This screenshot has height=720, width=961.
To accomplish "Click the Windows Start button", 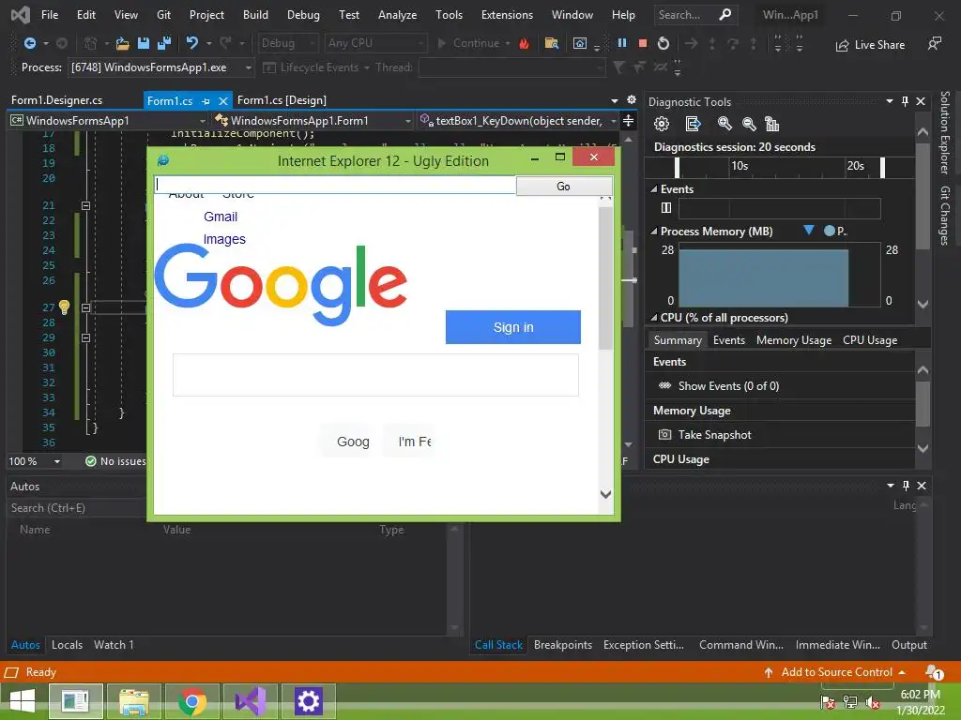I will coord(23,701).
